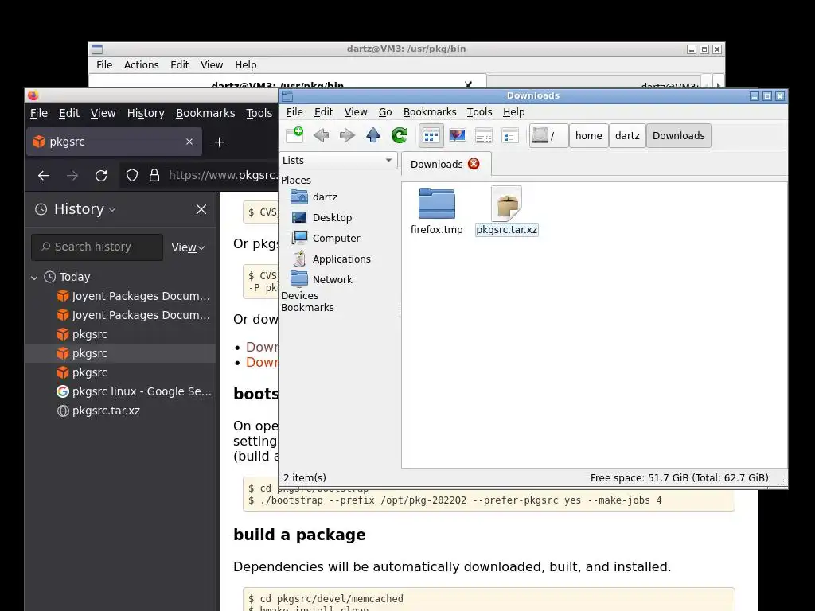Open file manager View menu
This screenshot has height=611, width=815.
(x=356, y=111)
